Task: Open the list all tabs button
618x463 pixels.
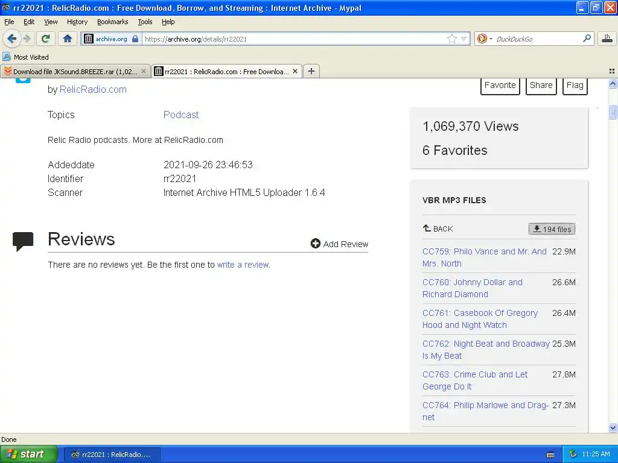Action: point(612,71)
